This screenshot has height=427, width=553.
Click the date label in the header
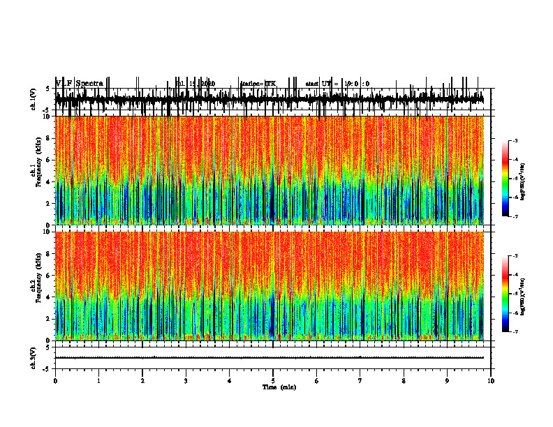coord(196,84)
